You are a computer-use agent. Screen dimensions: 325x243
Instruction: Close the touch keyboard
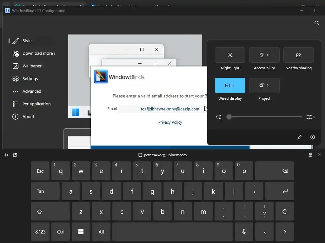pos(319,155)
